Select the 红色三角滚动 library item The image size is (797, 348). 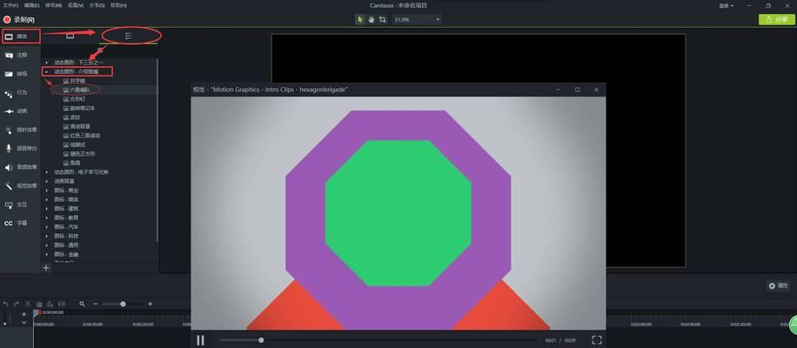click(x=81, y=136)
